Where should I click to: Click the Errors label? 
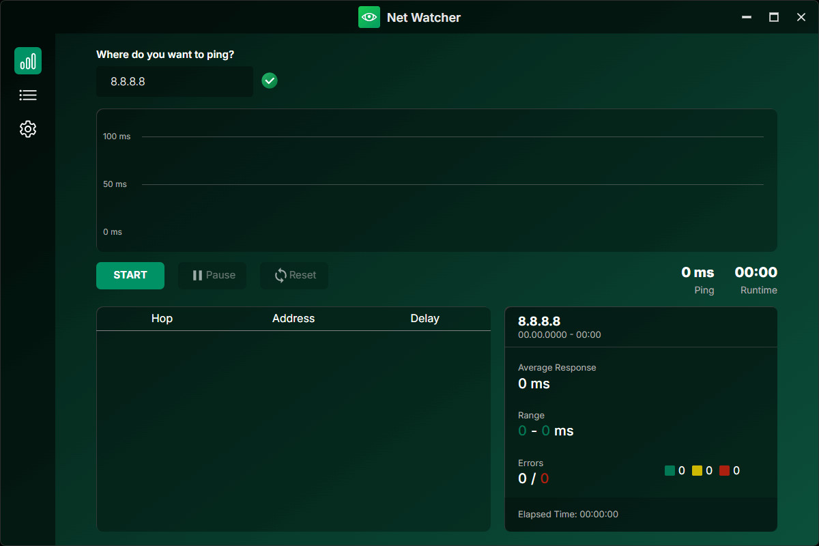(530, 463)
